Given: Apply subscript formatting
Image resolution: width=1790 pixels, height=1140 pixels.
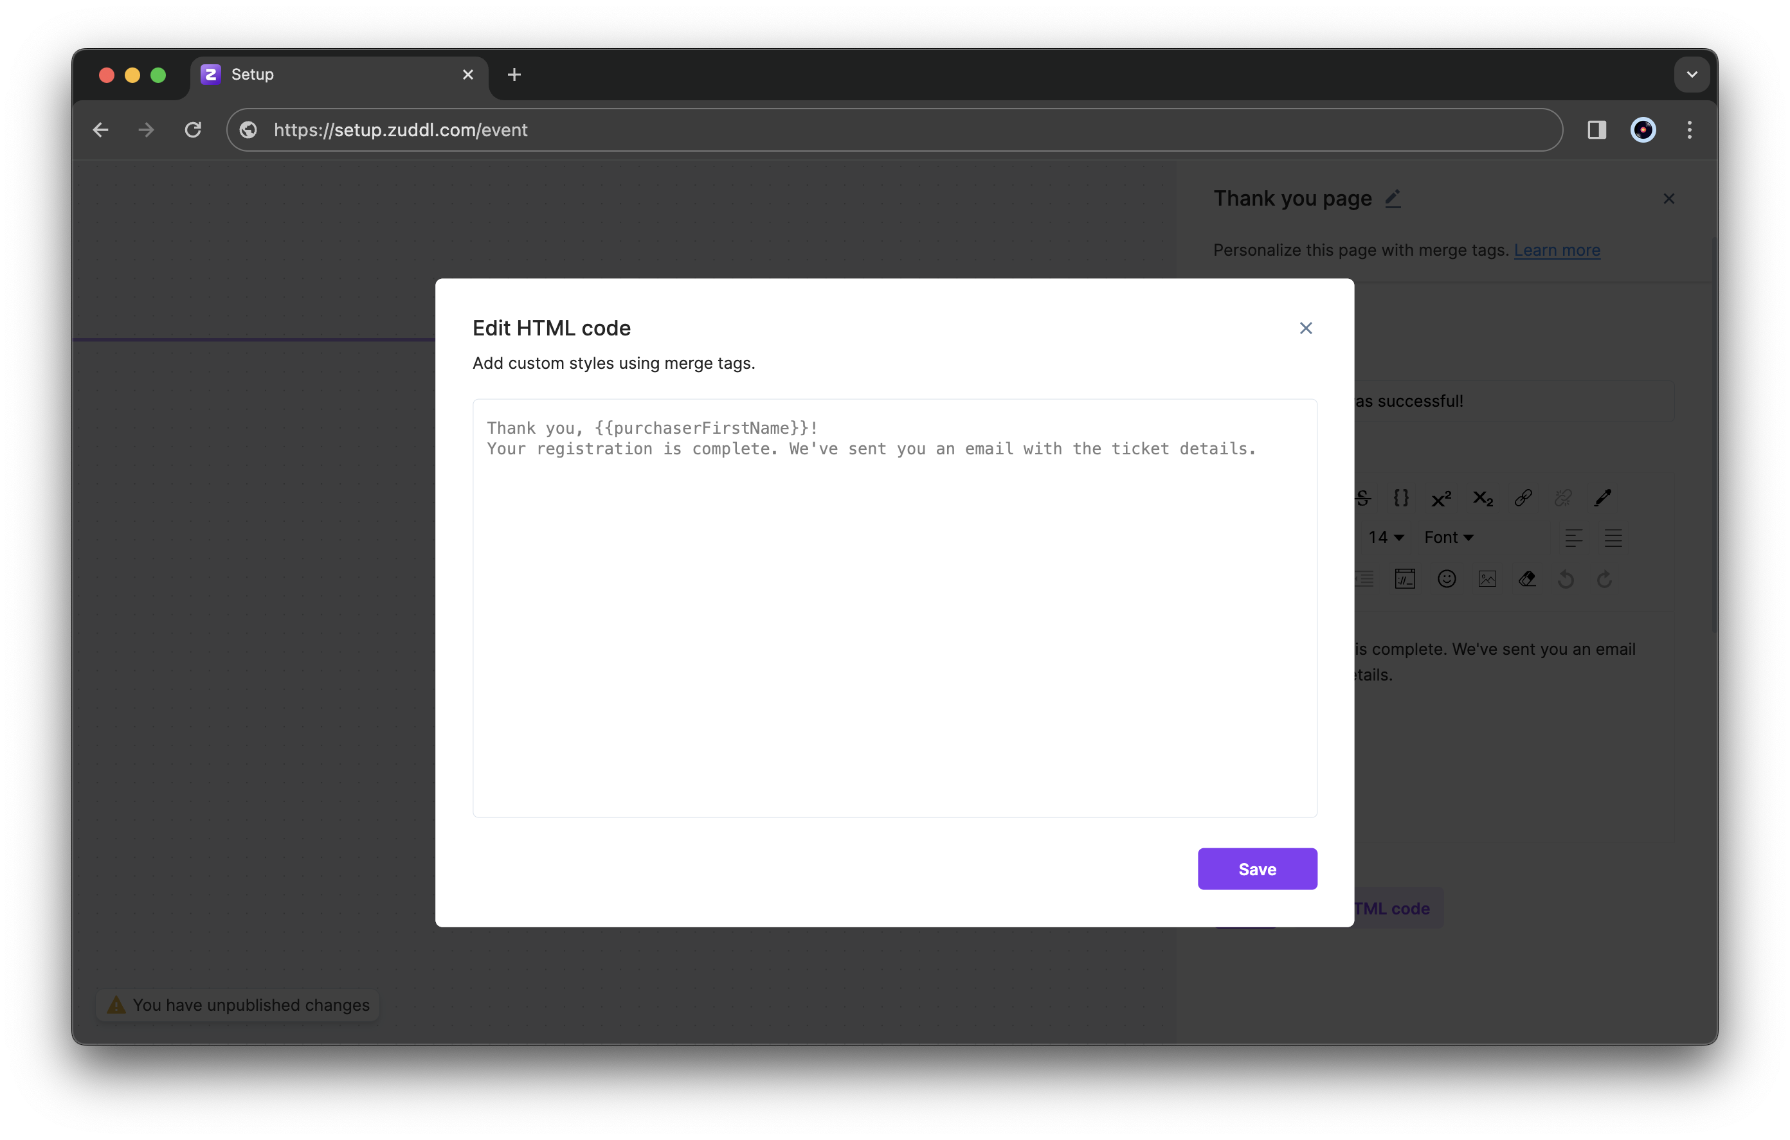Looking at the screenshot, I should [x=1482, y=498].
